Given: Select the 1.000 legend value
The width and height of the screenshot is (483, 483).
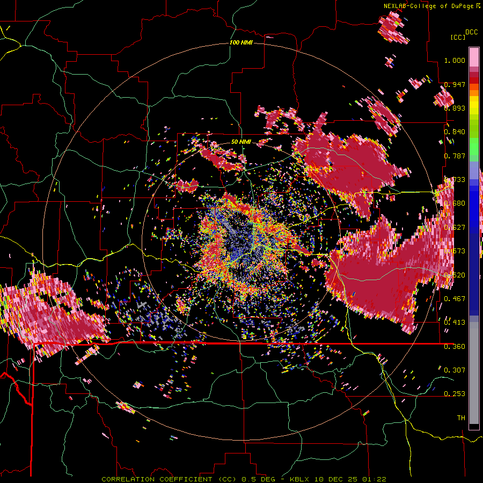Looking at the screenshot, I should (455, 60).
